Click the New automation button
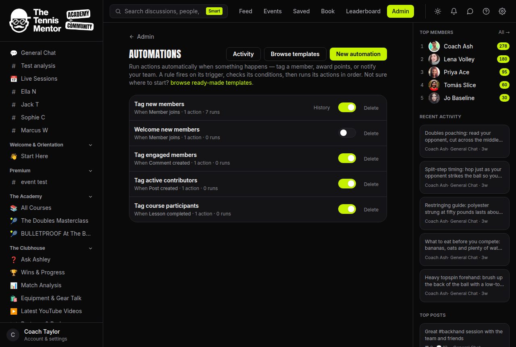Viewport: 516px width, 347px height. (x=358, y=54)
